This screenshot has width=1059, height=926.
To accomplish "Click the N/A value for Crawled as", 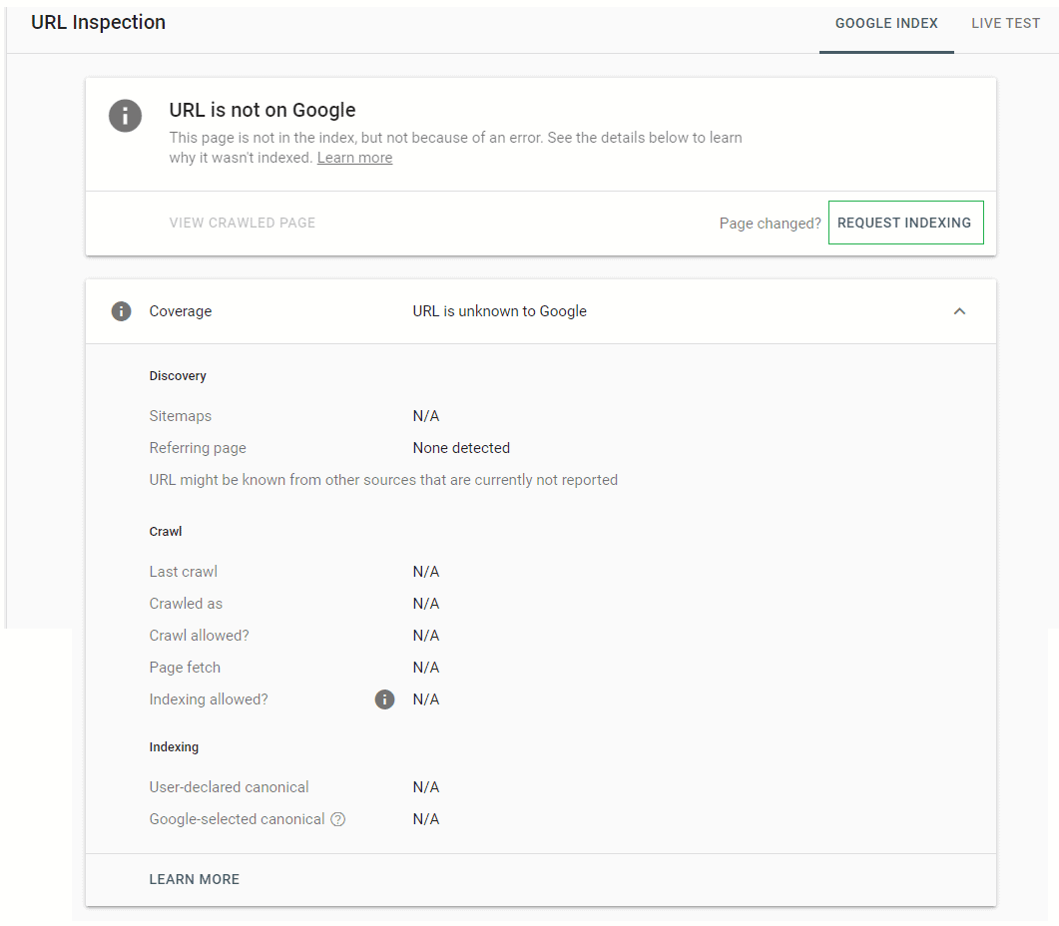I will tap(426, 603).
